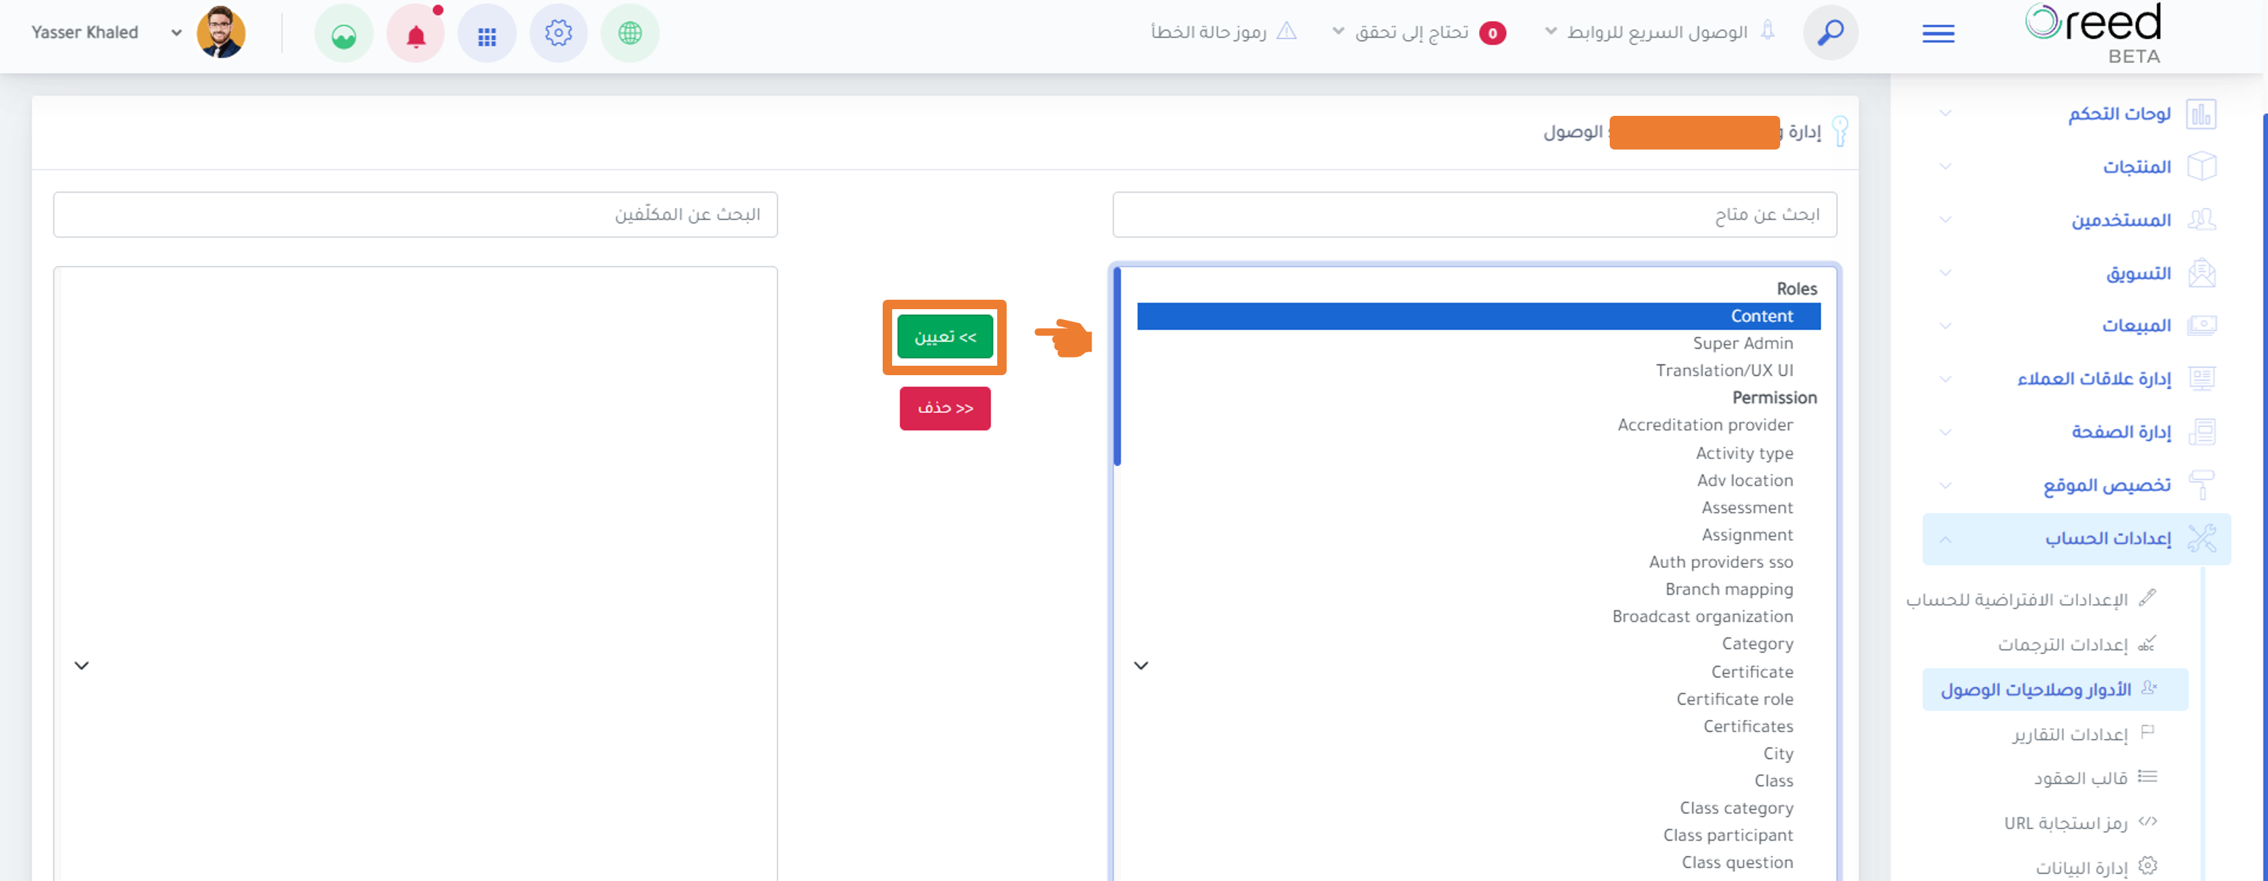Open the إدارة علاقات العملاء sidebar menu
Screen dimensions: 2268x881
[2076, 379]
